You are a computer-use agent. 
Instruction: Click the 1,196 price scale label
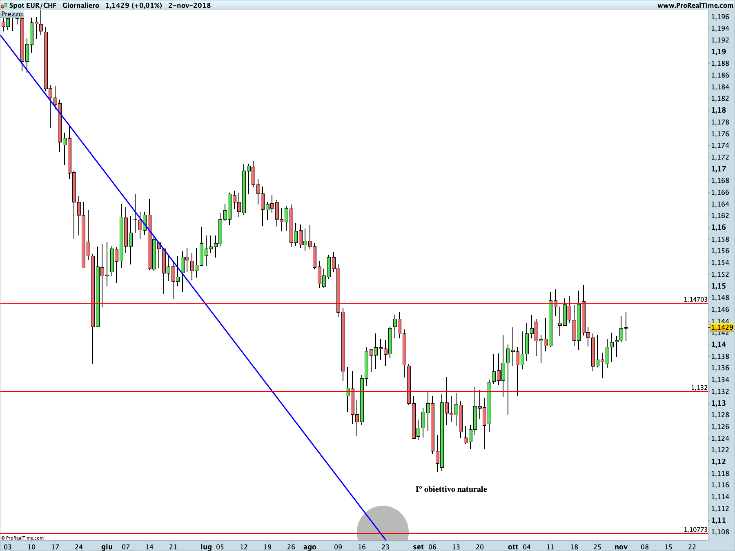720,17
